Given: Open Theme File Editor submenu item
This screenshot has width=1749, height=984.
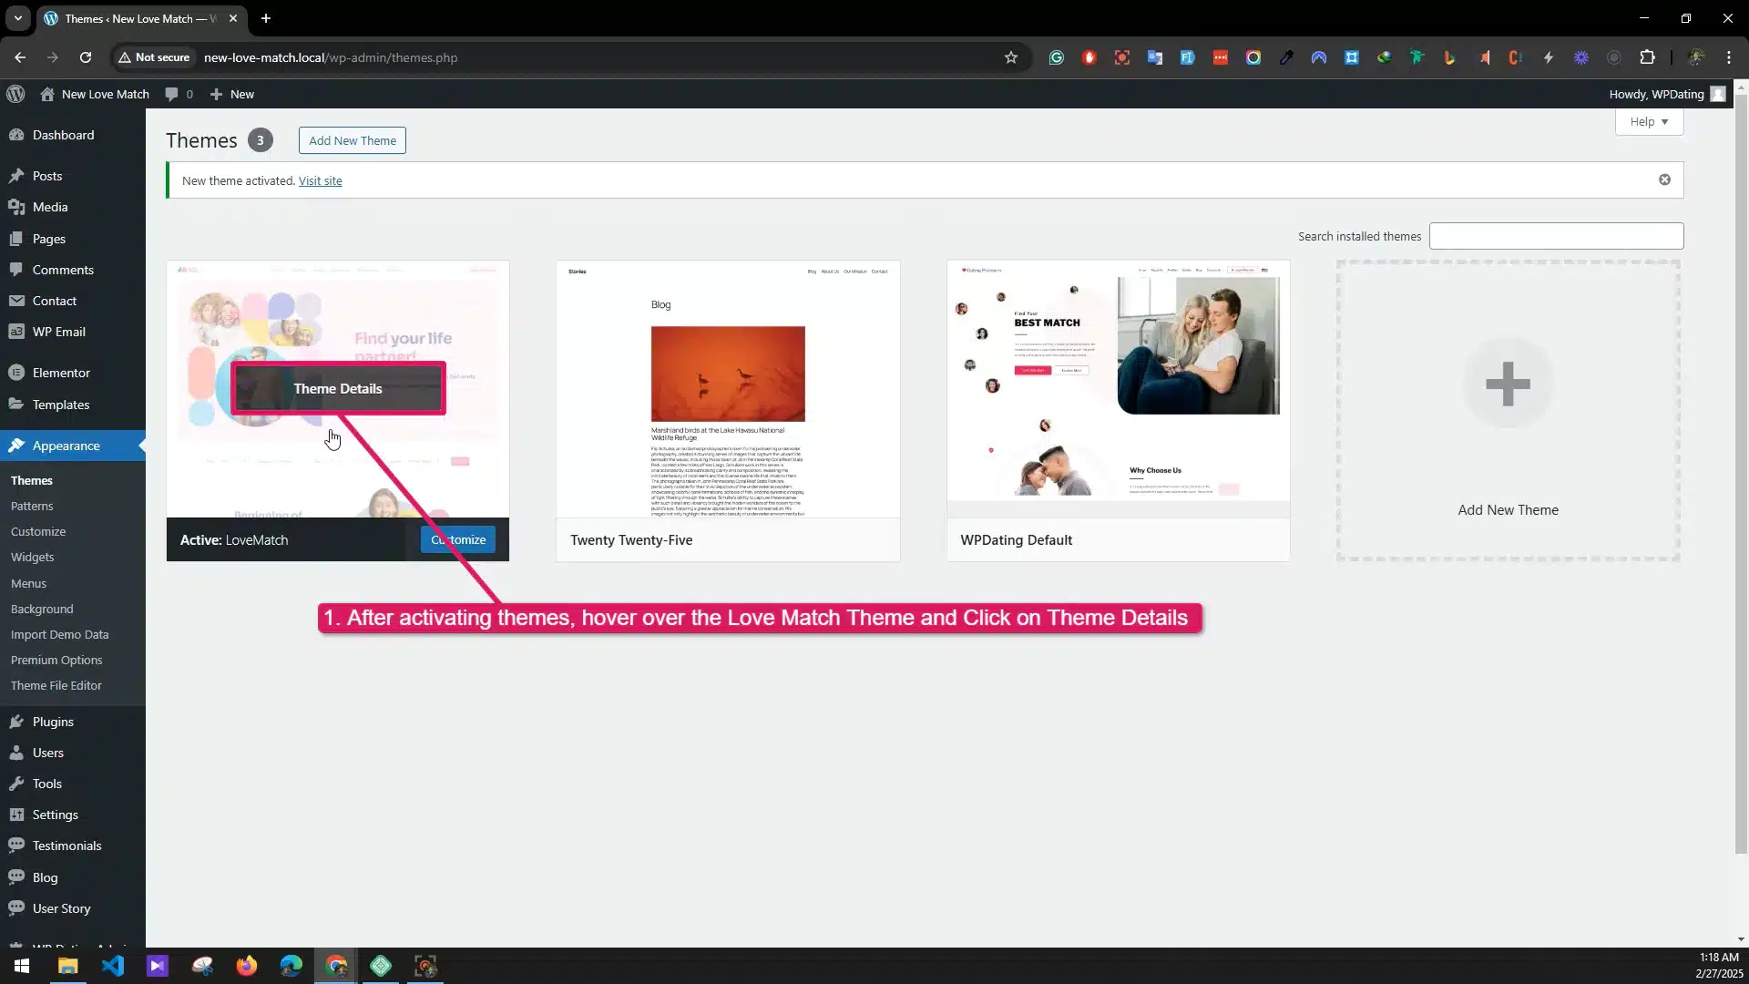Looking at the screenshot, I should [x=56, y=685].
